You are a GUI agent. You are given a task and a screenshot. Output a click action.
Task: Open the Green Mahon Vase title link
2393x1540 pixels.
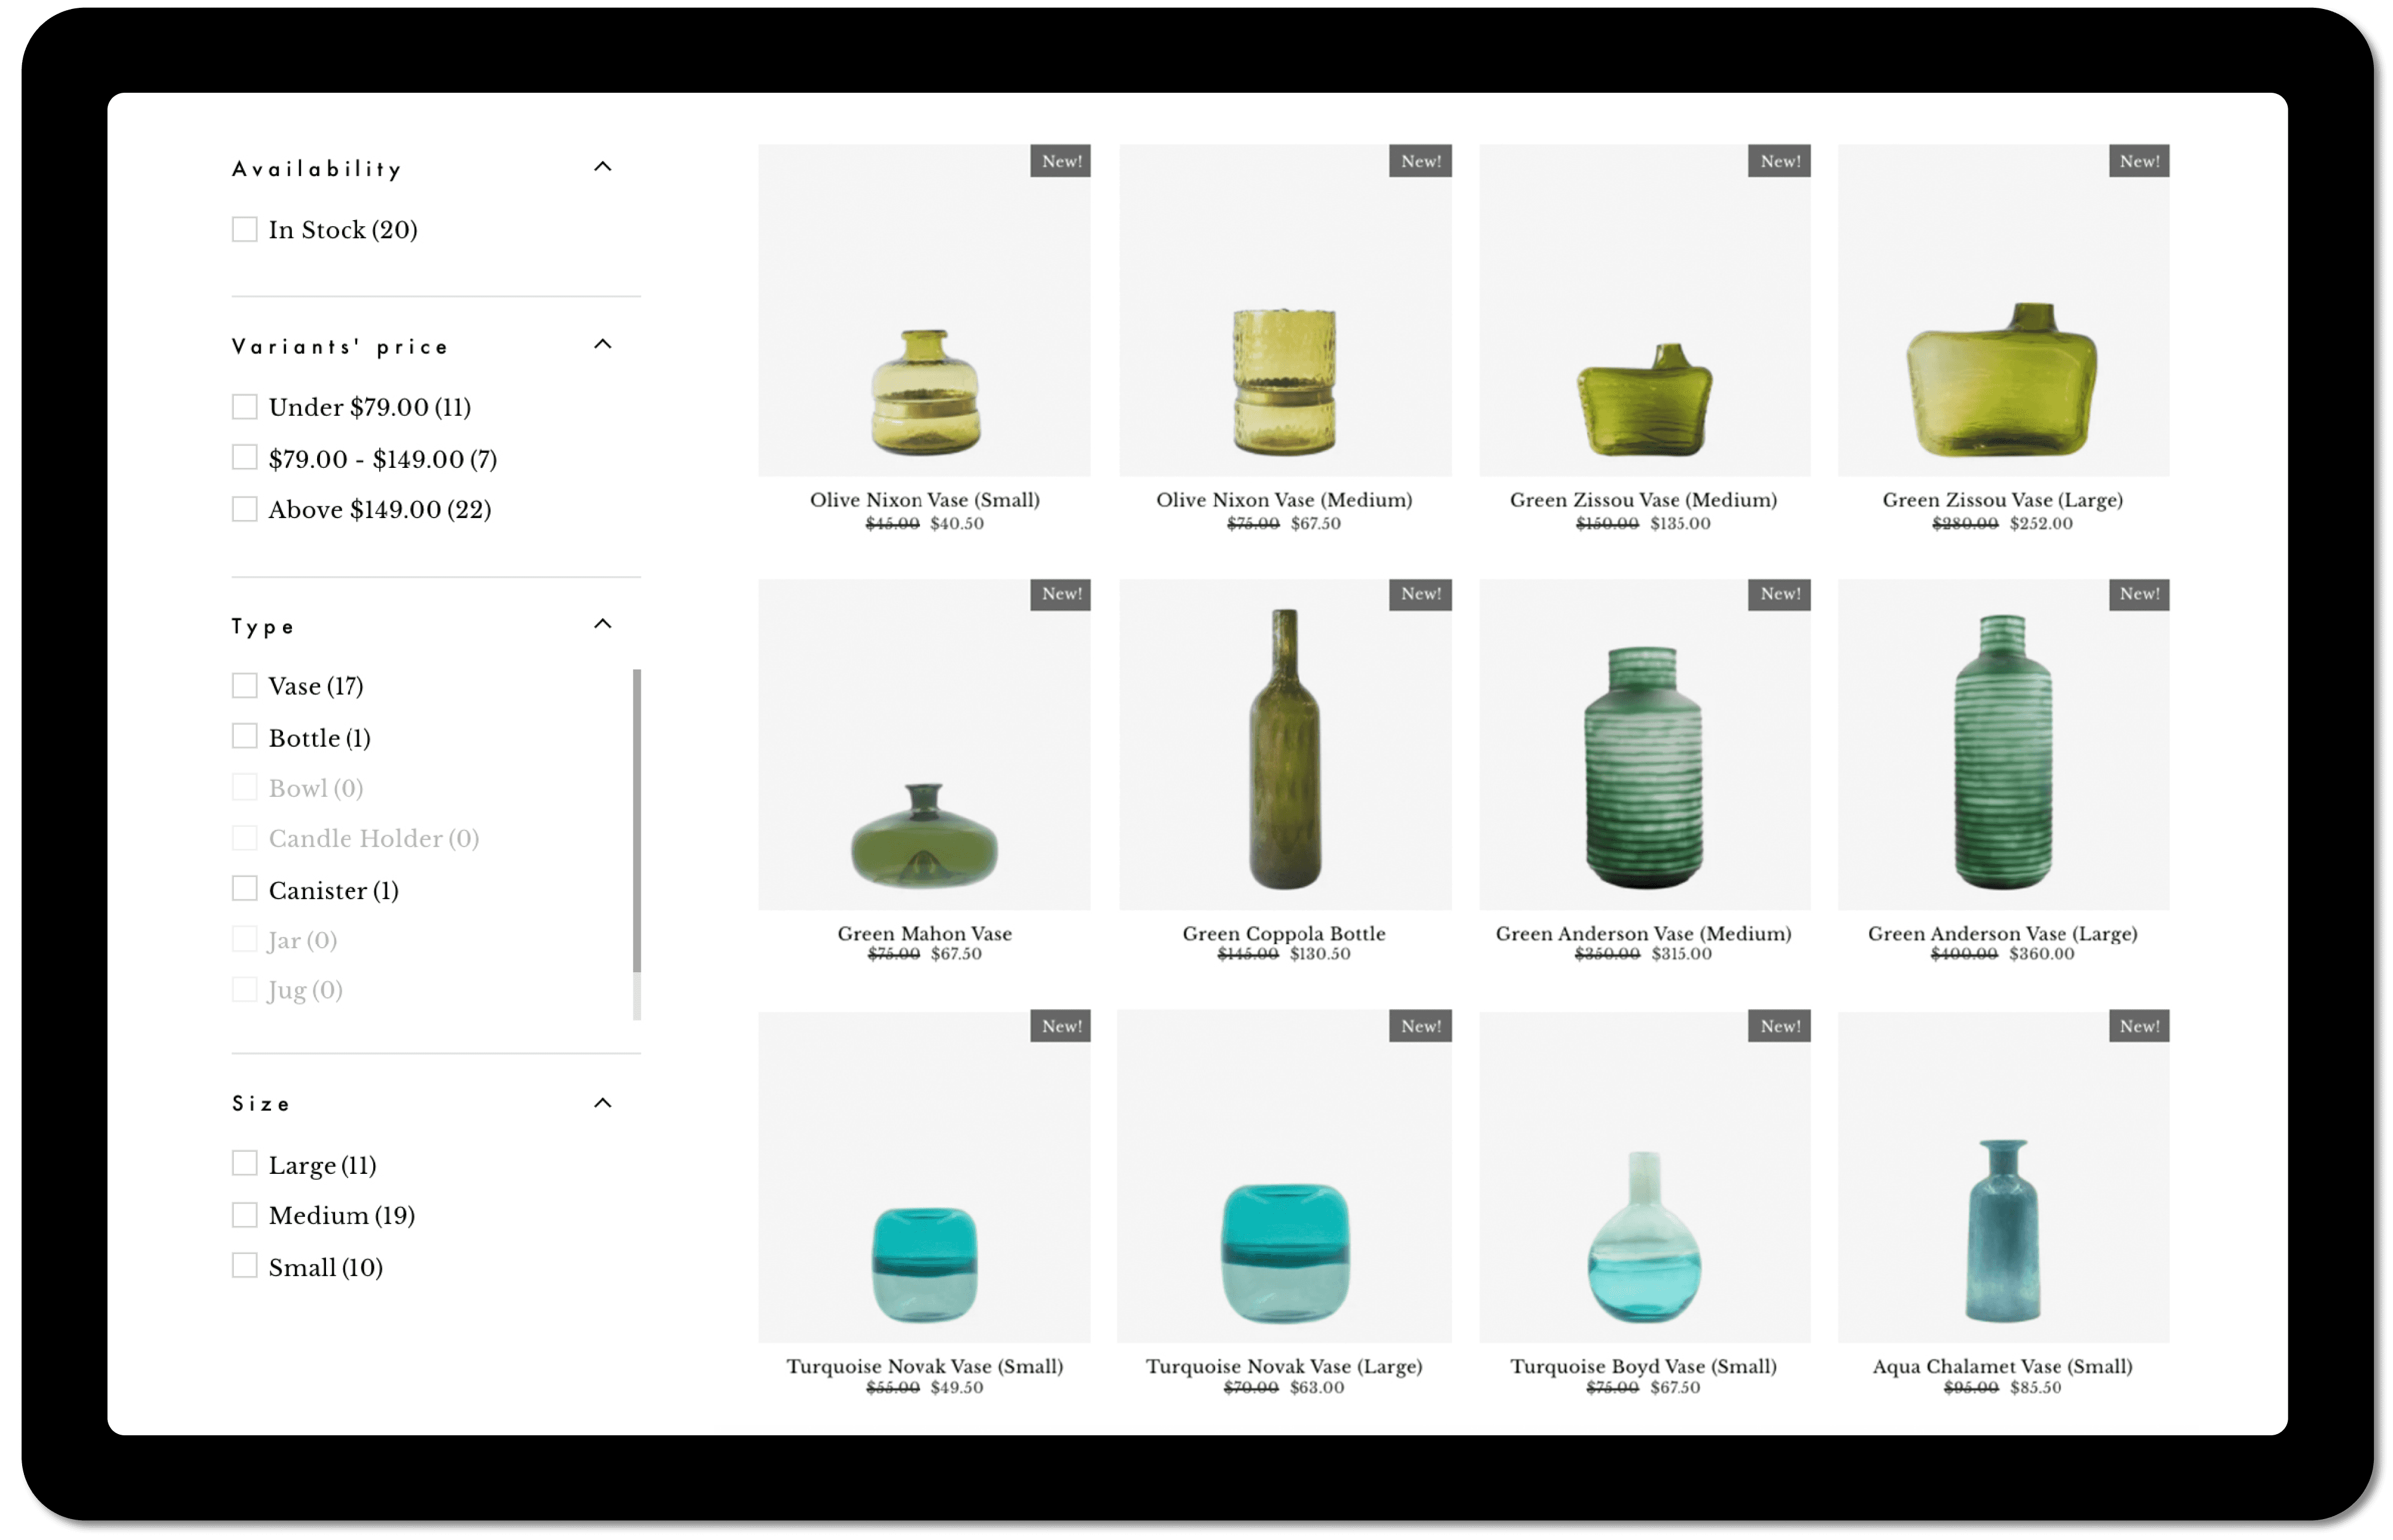924,933
